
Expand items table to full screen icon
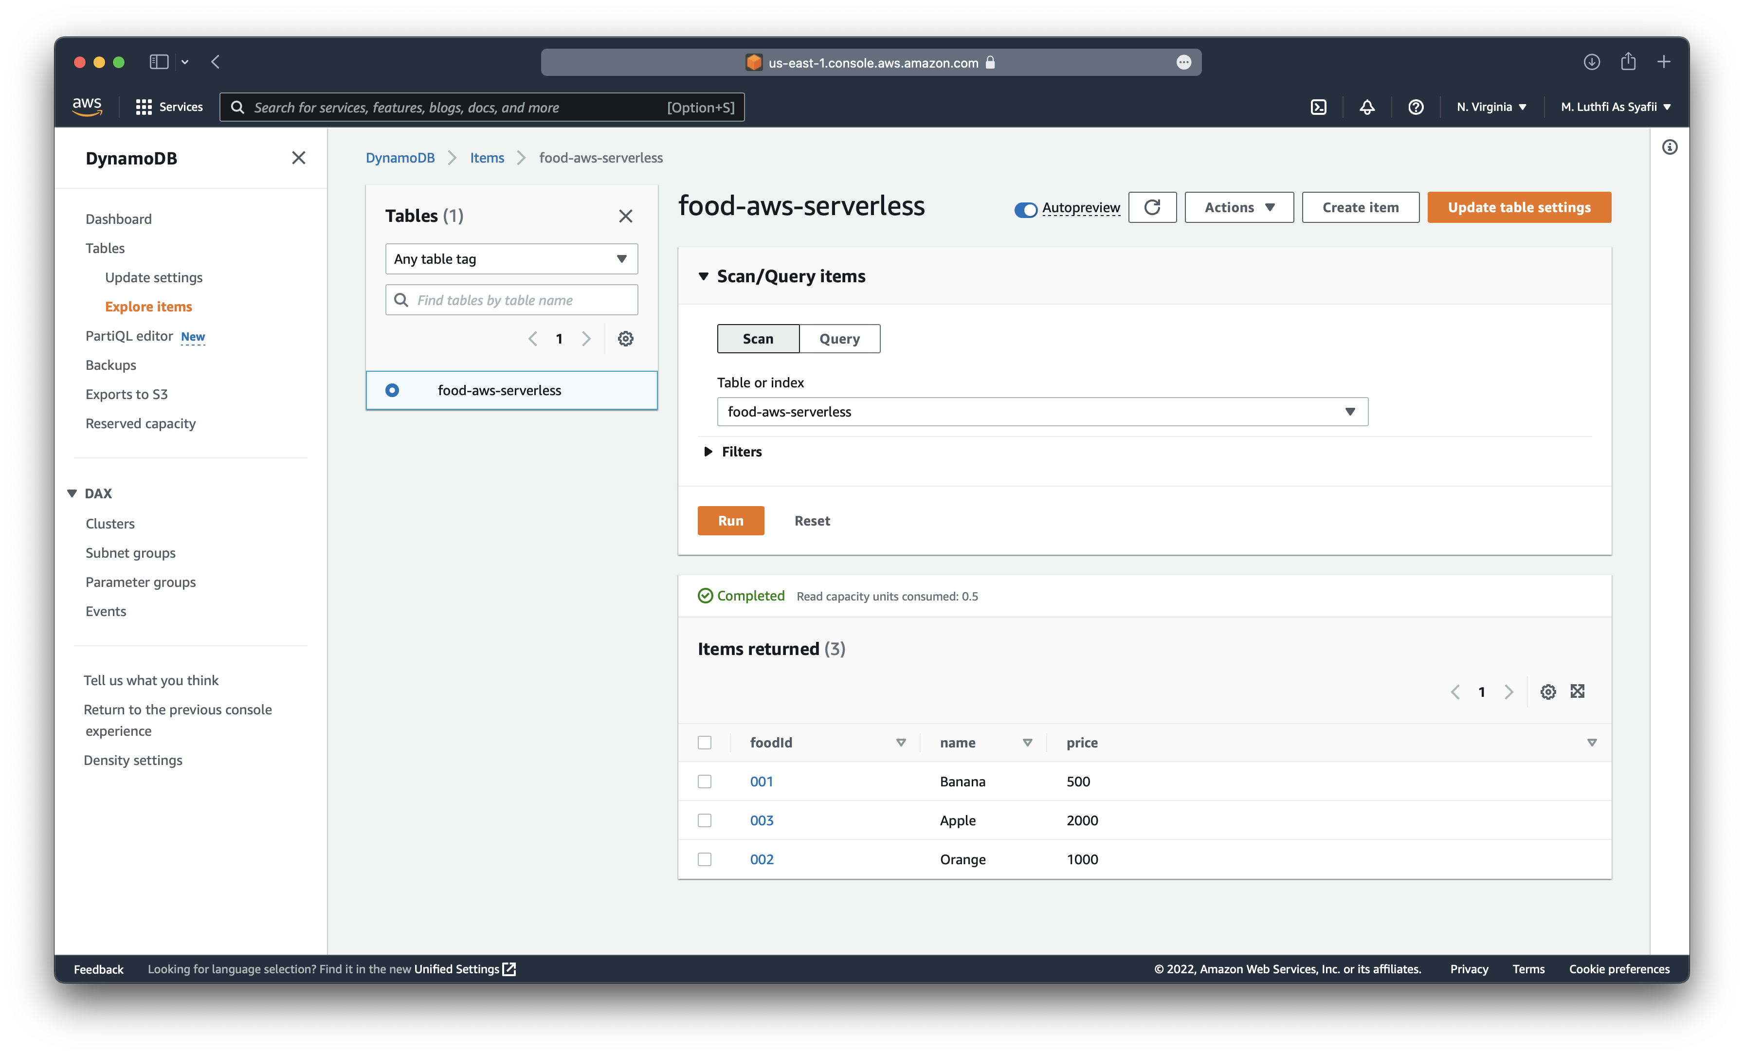tap(1578, 691)
